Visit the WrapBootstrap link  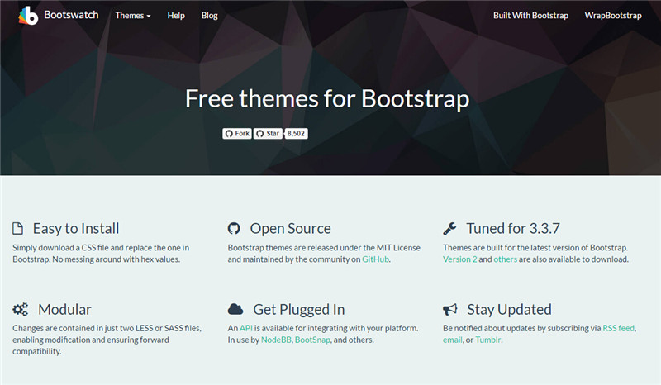coord(612,16)
